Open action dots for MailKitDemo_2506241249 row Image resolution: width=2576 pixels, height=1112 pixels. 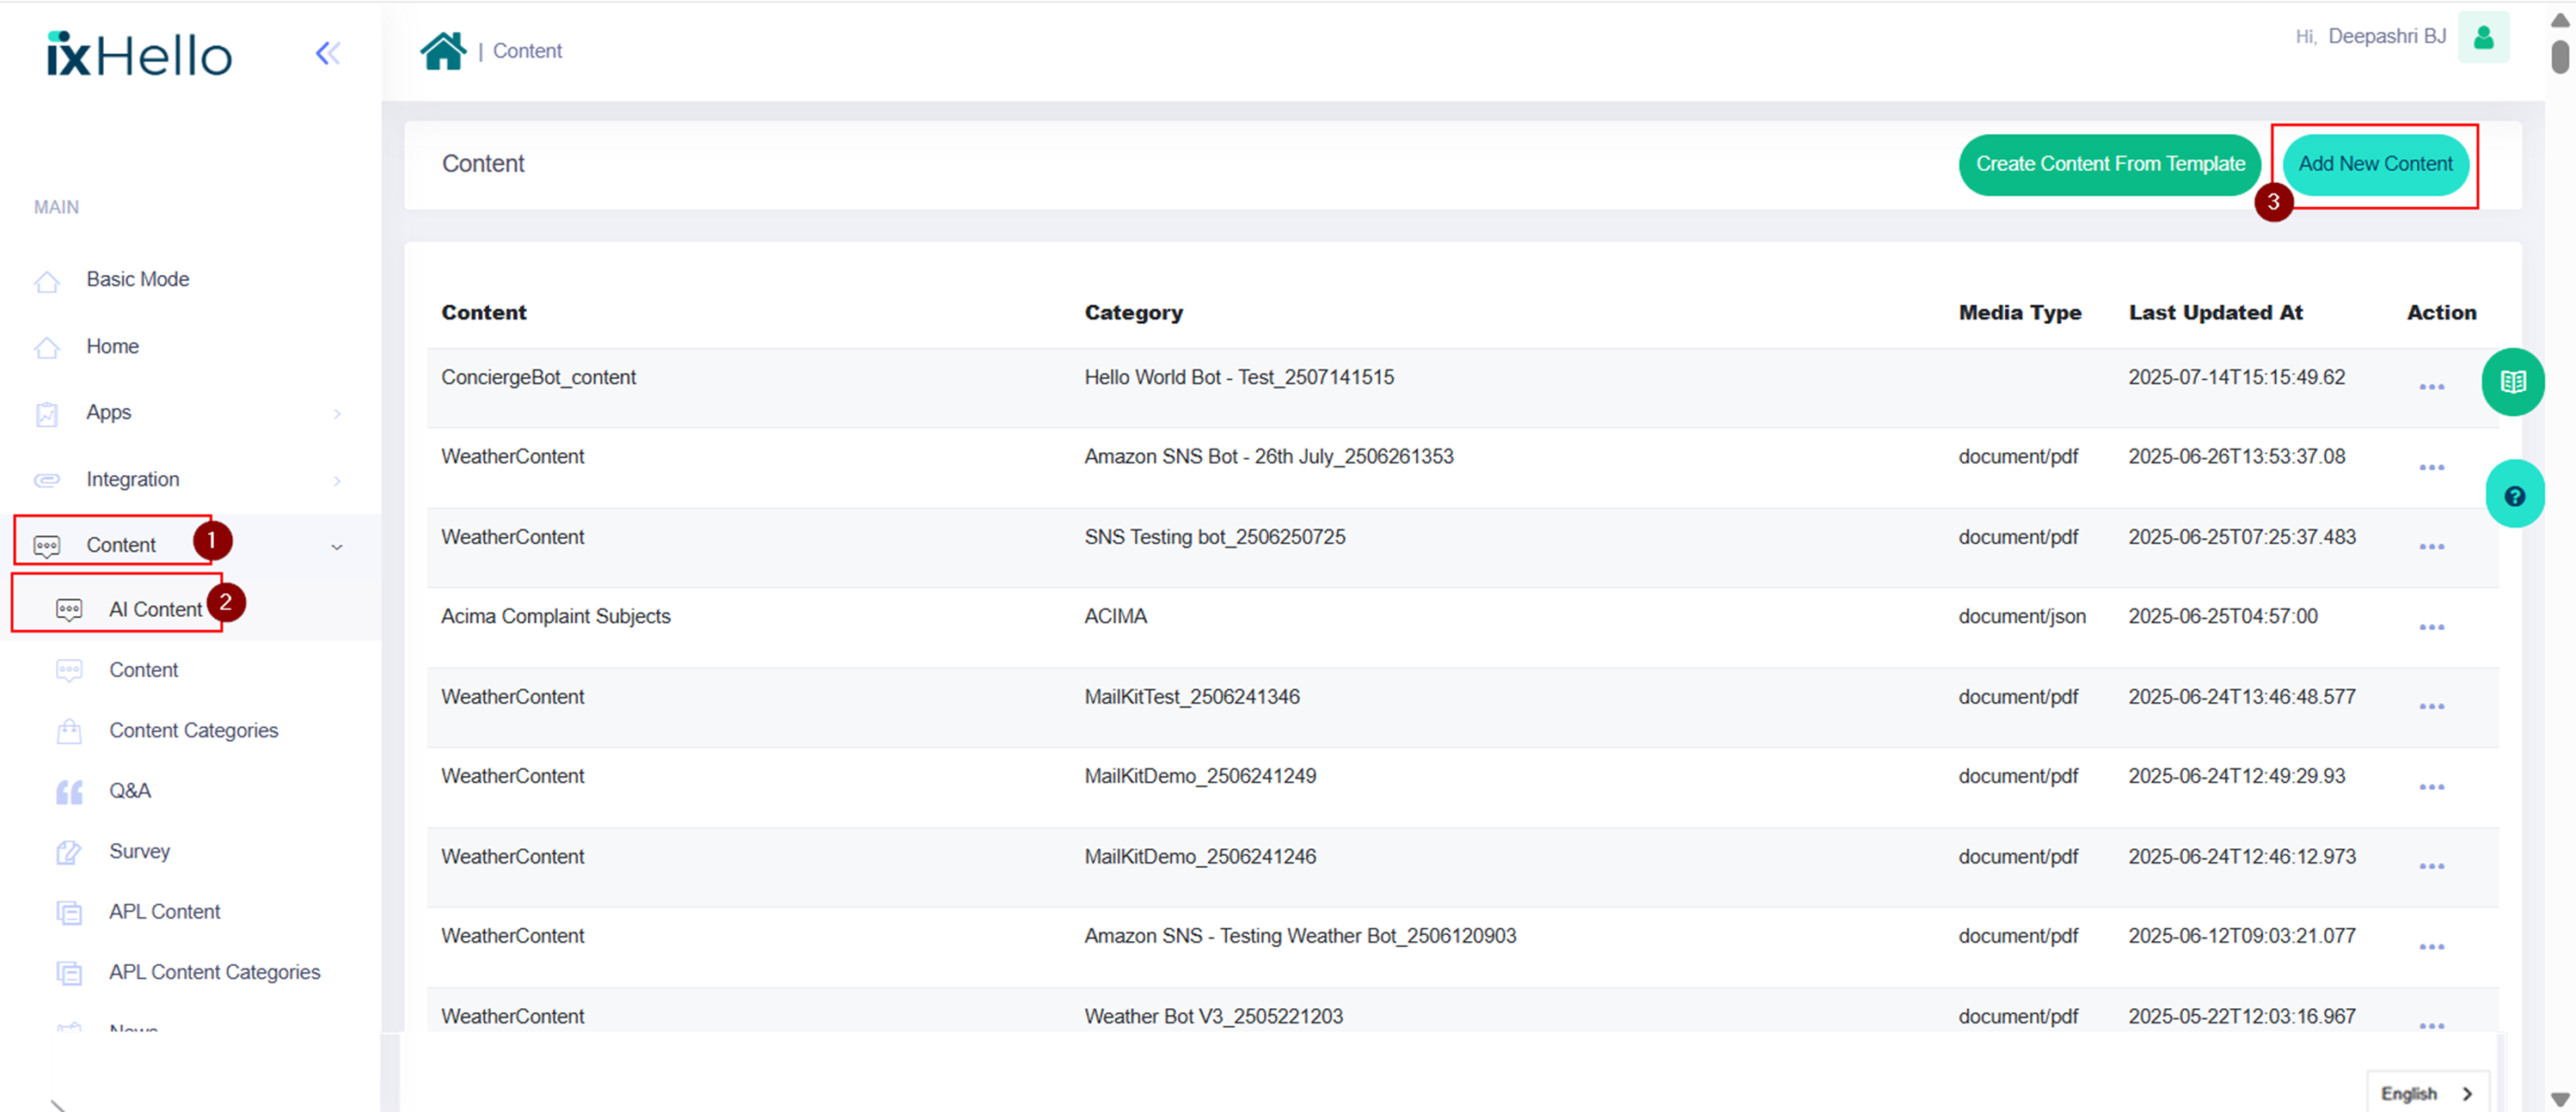tap(2431, 787)
